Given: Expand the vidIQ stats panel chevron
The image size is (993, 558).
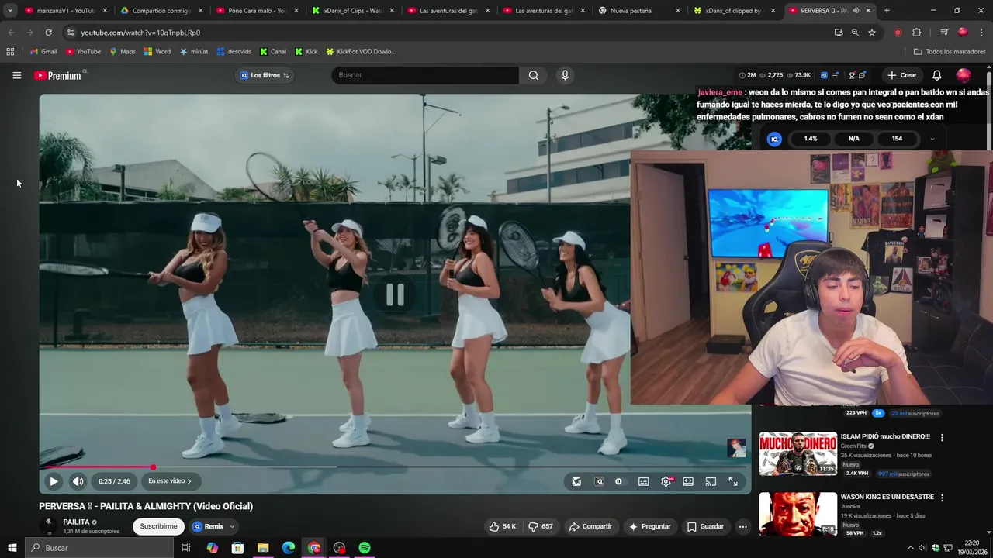Looking at the screenshot, I should point(932,139).
